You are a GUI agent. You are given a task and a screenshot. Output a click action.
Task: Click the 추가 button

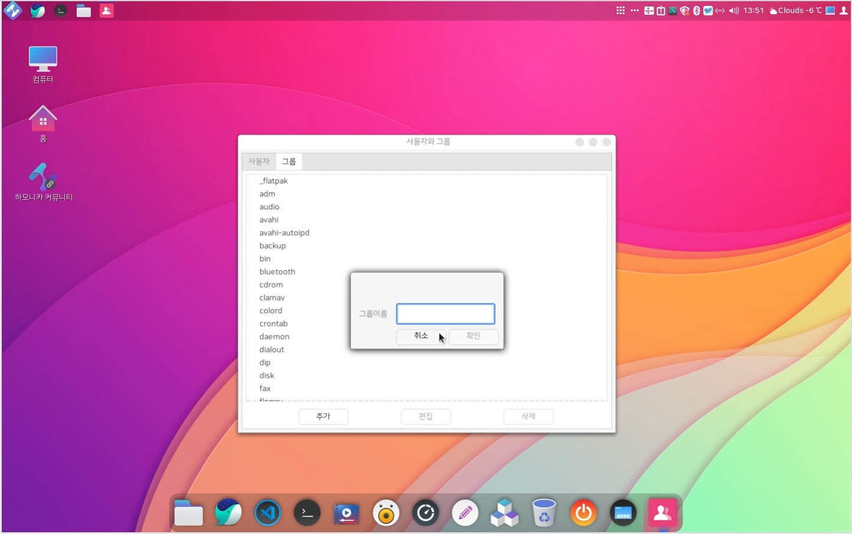(x=323, y=416)
